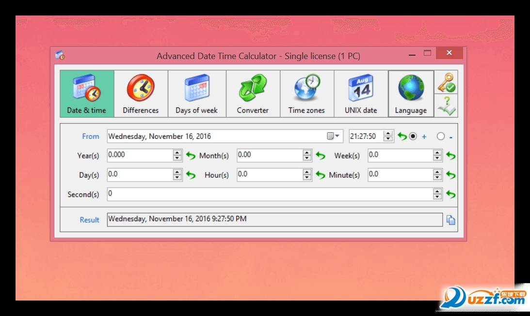Increase Second(s) with the up spinner

point(437,192)
